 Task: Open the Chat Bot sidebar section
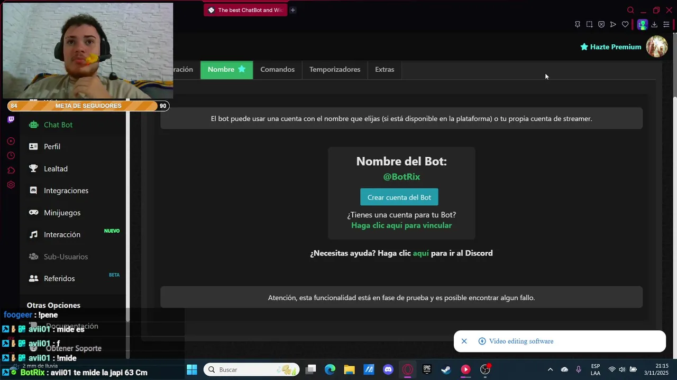pyautogui.click(x=73, y=125)
